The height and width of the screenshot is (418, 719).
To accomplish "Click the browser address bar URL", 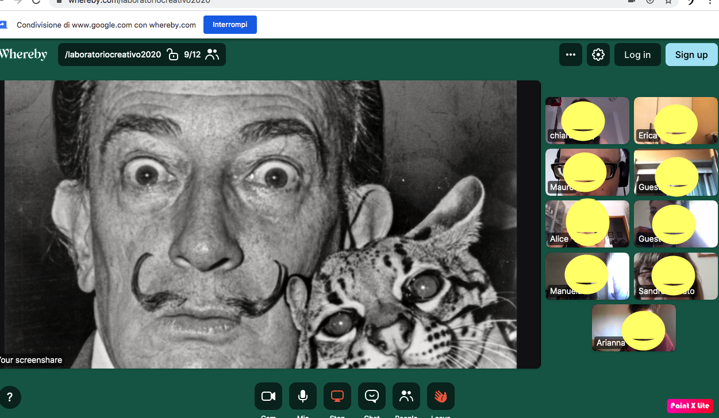I will click(x=139, y=2).
